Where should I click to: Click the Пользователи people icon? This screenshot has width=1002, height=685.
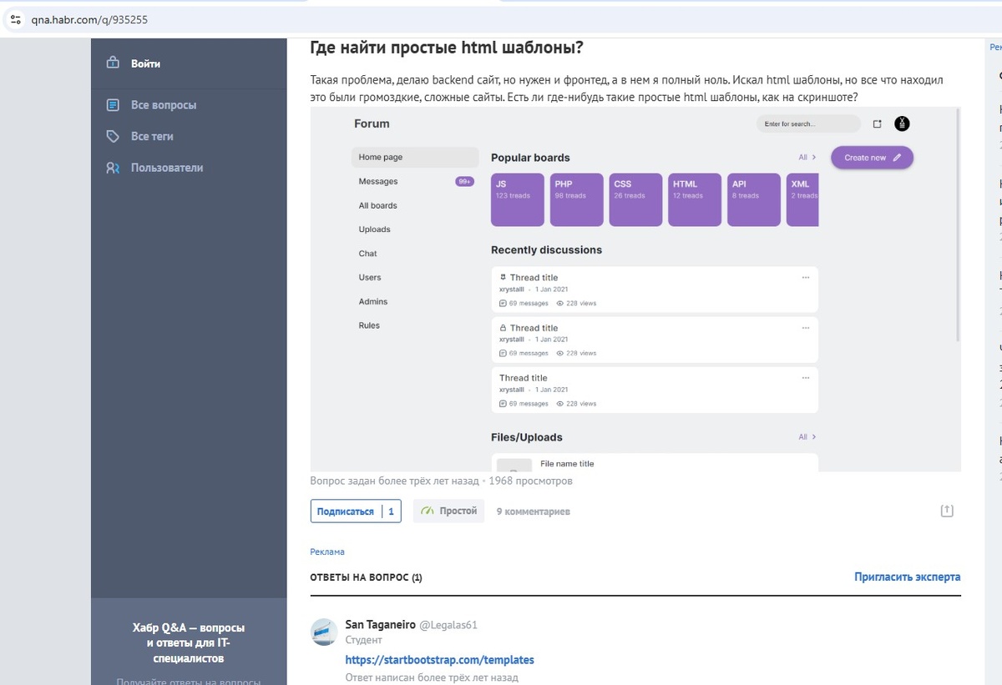click(113, 168)
